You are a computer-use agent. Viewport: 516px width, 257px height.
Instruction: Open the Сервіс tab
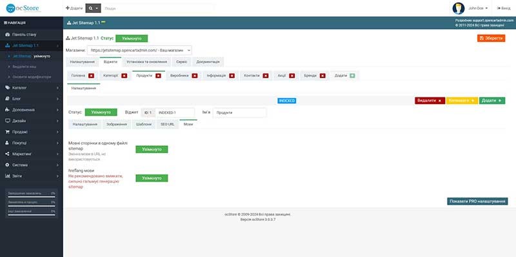[182, 62]
